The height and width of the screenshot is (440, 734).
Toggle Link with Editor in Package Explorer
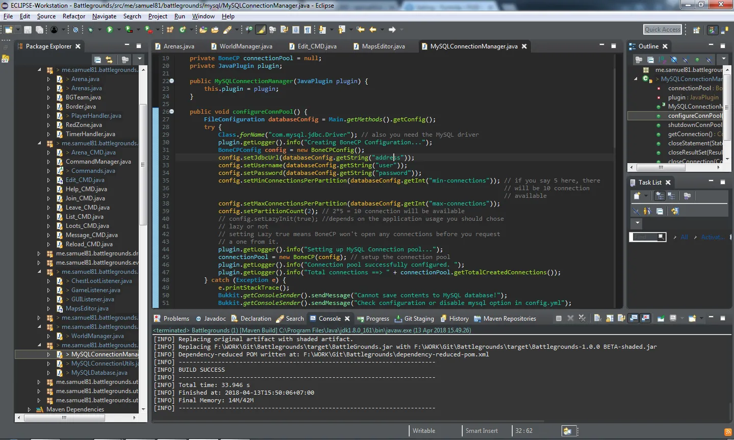(109, 60)
